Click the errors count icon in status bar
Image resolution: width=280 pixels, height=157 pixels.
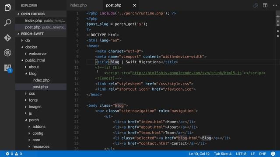10,154
